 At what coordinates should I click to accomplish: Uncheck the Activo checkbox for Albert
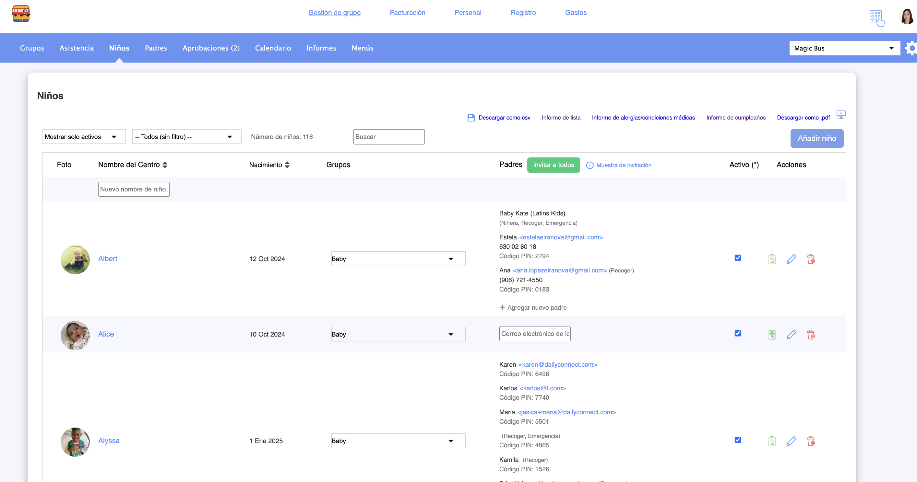(738, 258)
